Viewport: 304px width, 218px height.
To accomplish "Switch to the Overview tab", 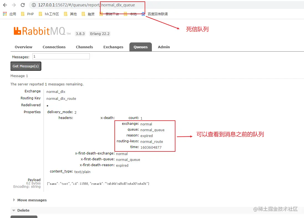I will pos(24,47).
